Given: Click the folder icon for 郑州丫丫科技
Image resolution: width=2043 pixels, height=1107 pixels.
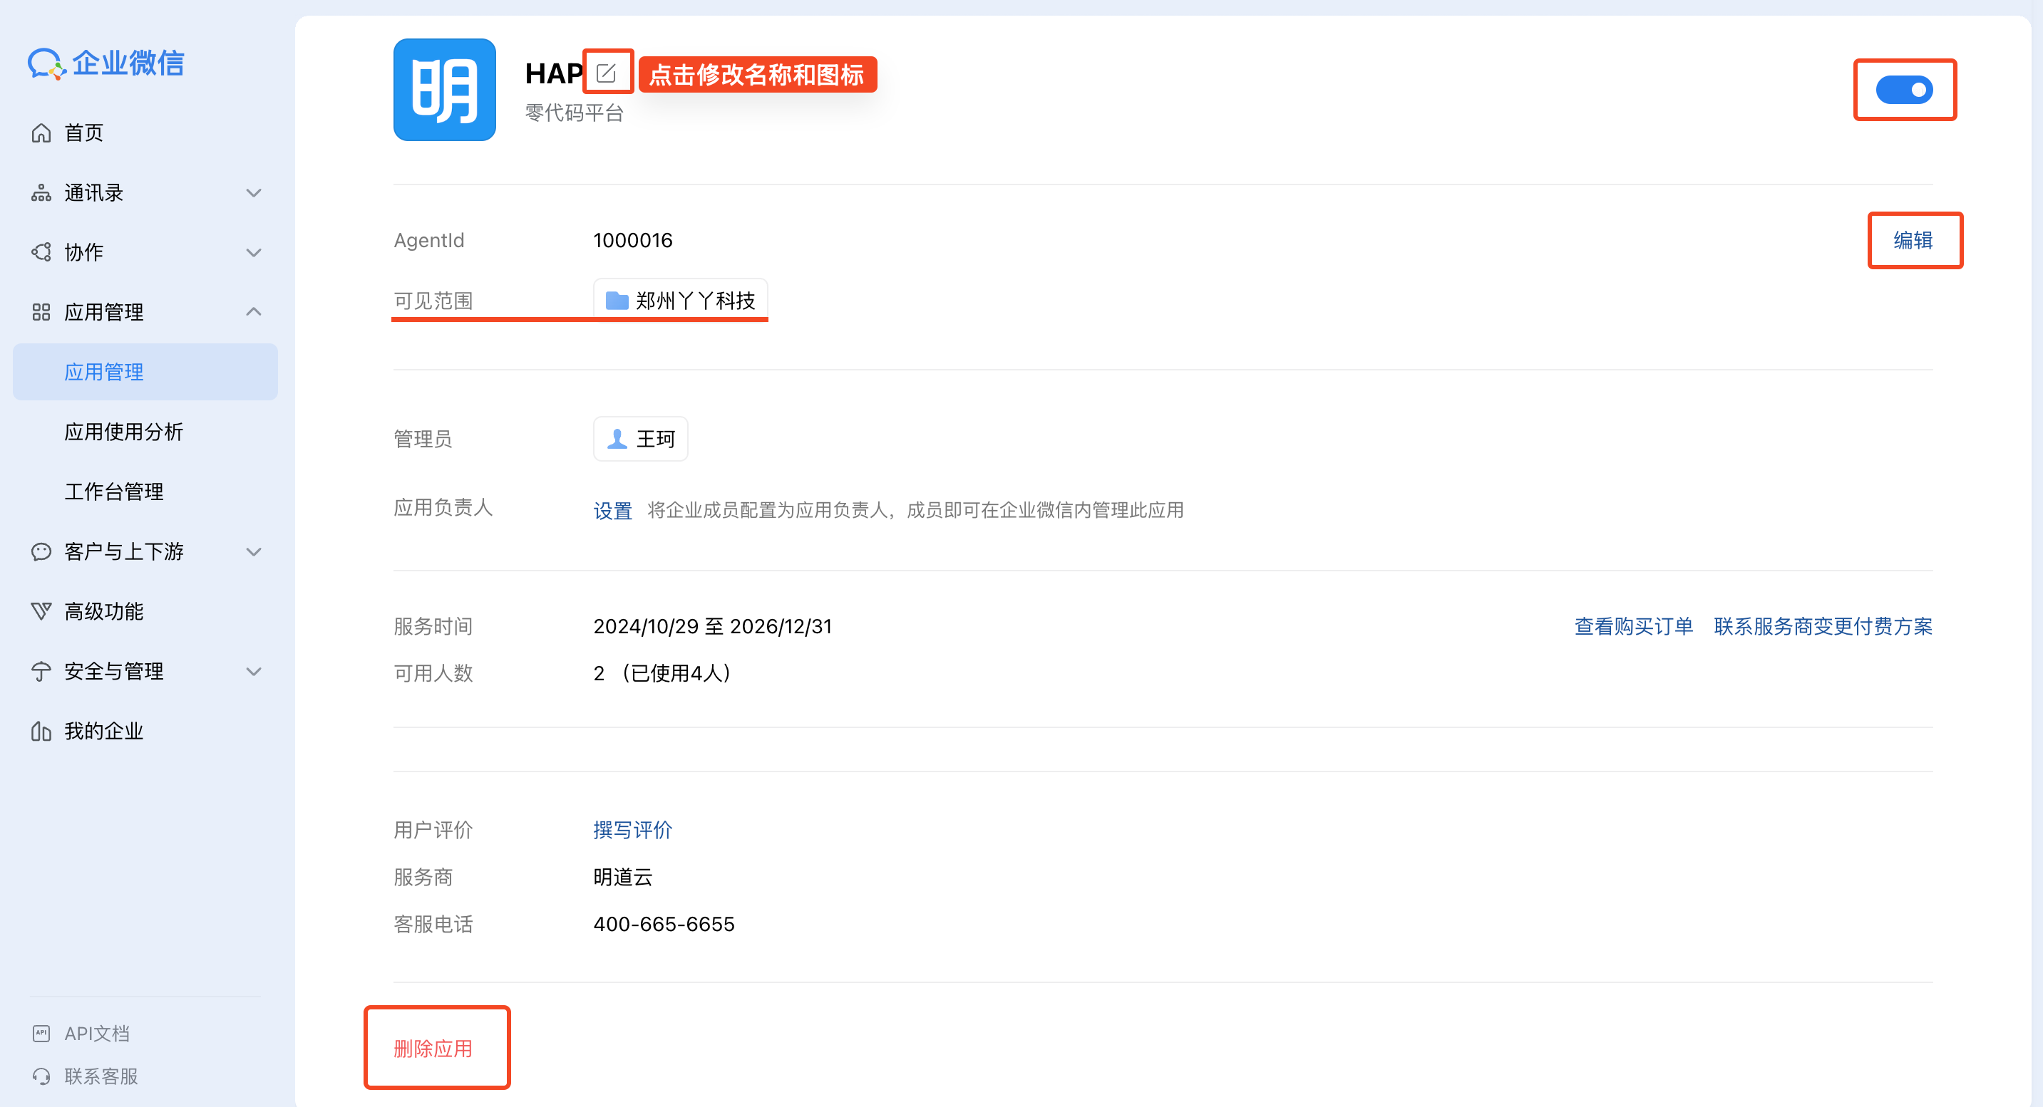Looking at the screenshot, I should 616,301.
